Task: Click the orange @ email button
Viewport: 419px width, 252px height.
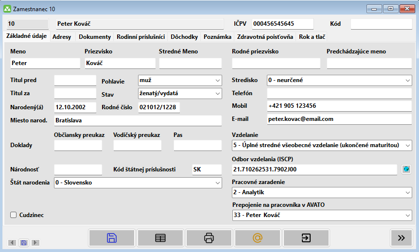Action: coord(258,238)
